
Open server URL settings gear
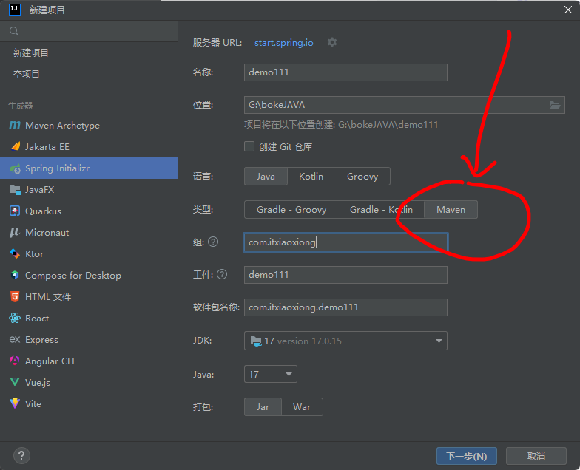click(332, 43)
